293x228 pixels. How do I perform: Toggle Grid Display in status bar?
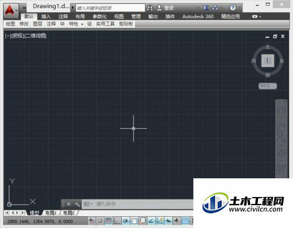pyautogui.click(x=108, y=221)
